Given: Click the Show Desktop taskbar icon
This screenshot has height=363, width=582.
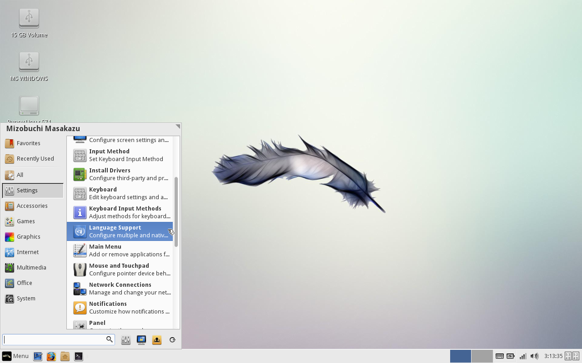Looking at the screenshot, I should tap(38, 356).
